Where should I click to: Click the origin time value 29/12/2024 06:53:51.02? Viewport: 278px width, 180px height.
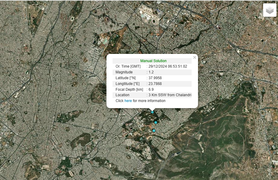pos(168,66)
